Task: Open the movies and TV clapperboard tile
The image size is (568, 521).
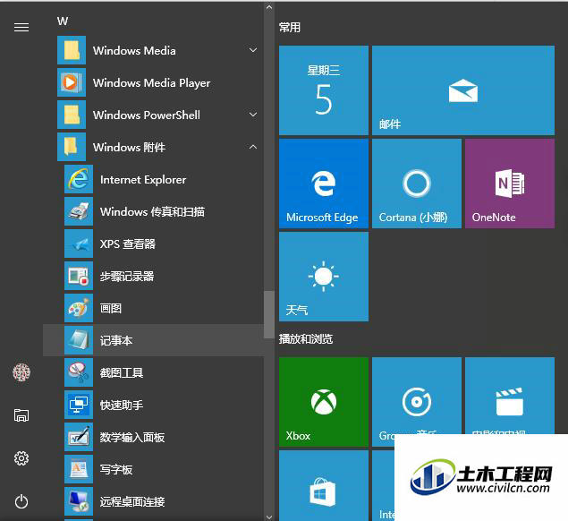Action: tap(510, 396)
